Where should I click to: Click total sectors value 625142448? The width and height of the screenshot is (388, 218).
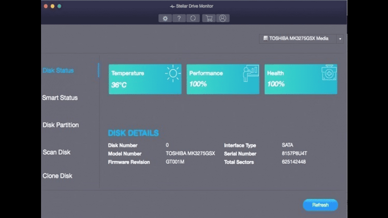point(294,162)
